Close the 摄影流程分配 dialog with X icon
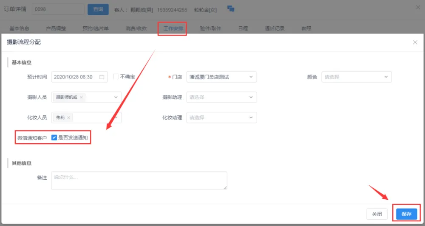The width and height of the screenshot is (425, 226). (415, 42)
